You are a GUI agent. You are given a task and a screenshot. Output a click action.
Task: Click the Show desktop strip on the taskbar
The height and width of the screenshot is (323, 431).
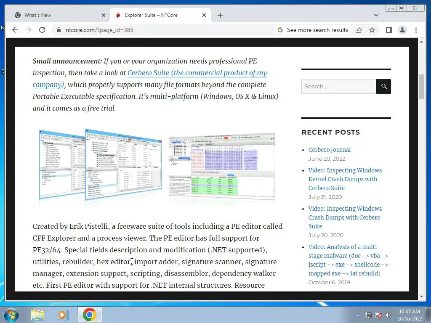pos(428,315)
